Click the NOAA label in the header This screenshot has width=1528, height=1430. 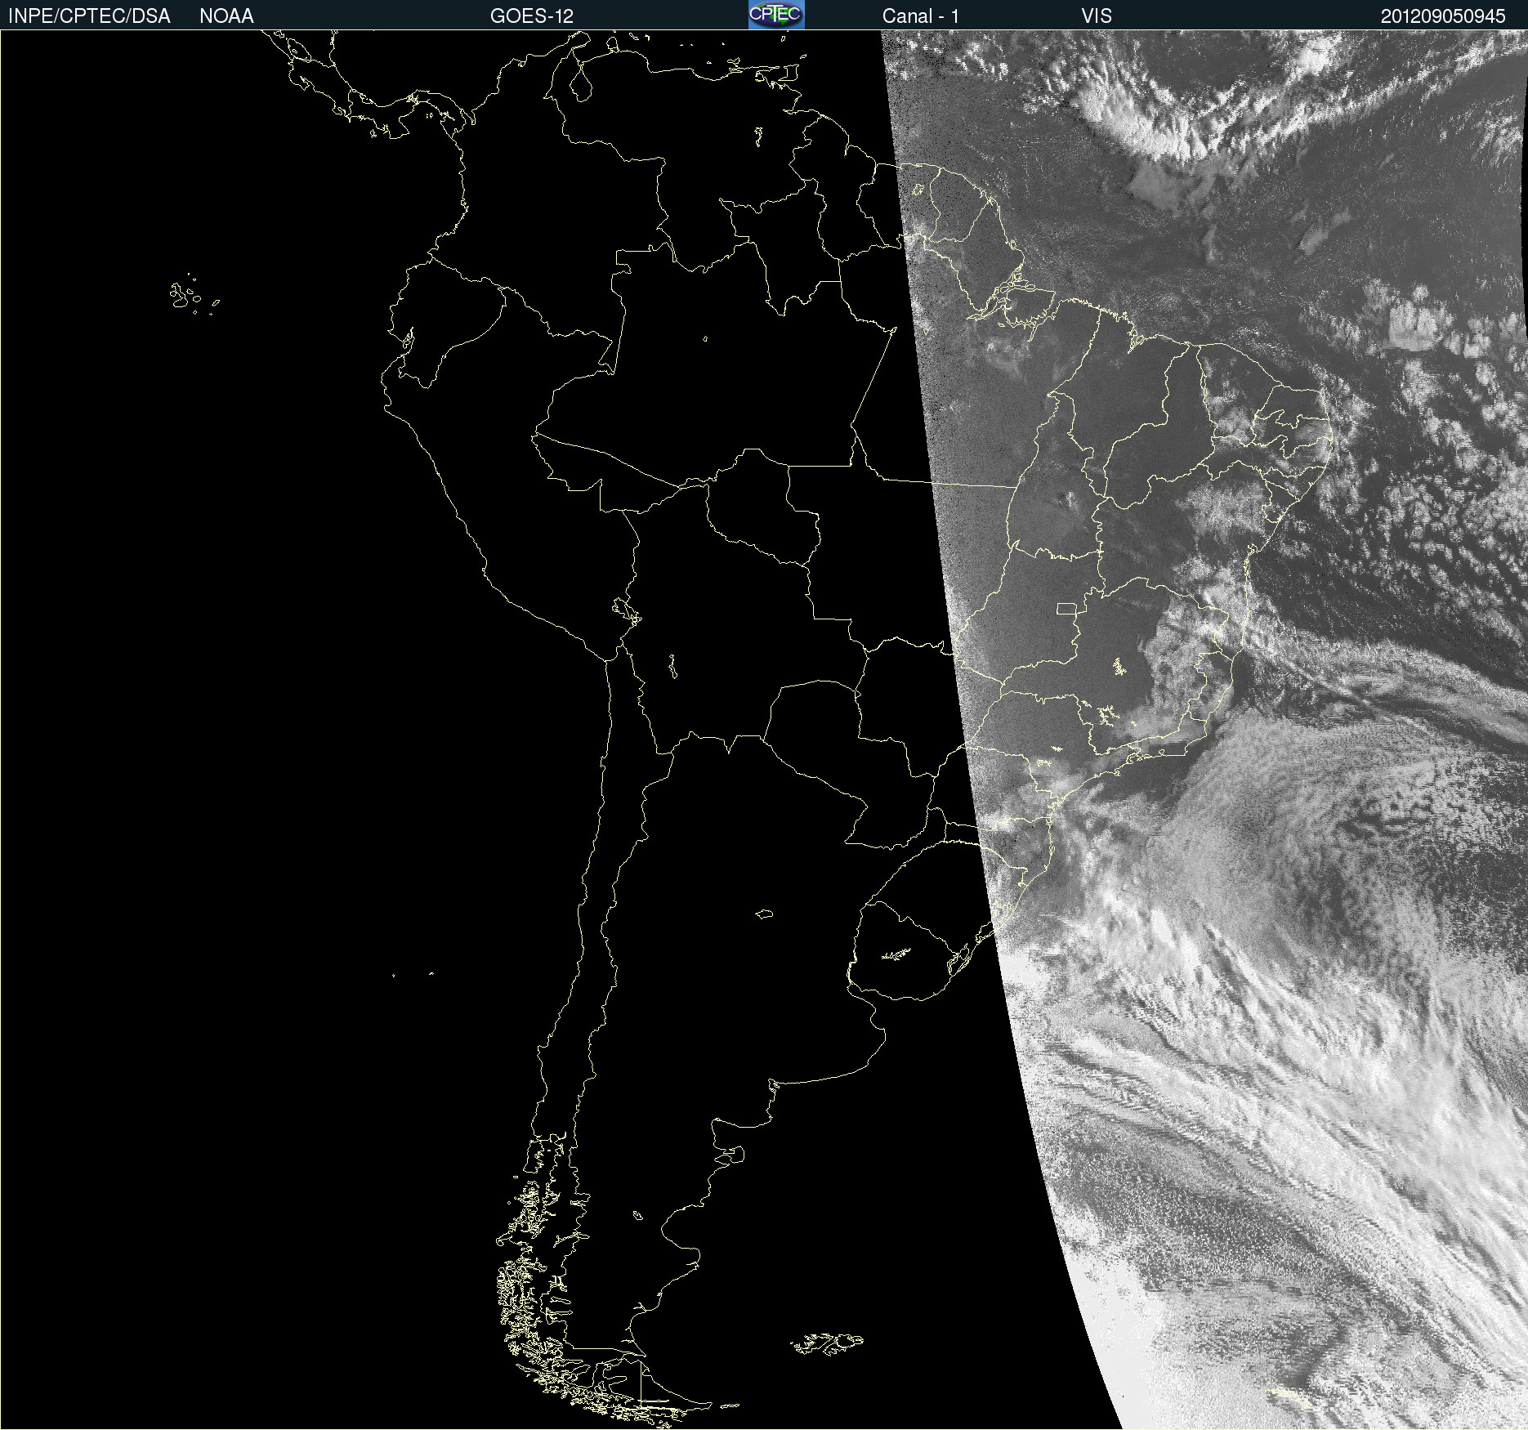pos(226,16)
